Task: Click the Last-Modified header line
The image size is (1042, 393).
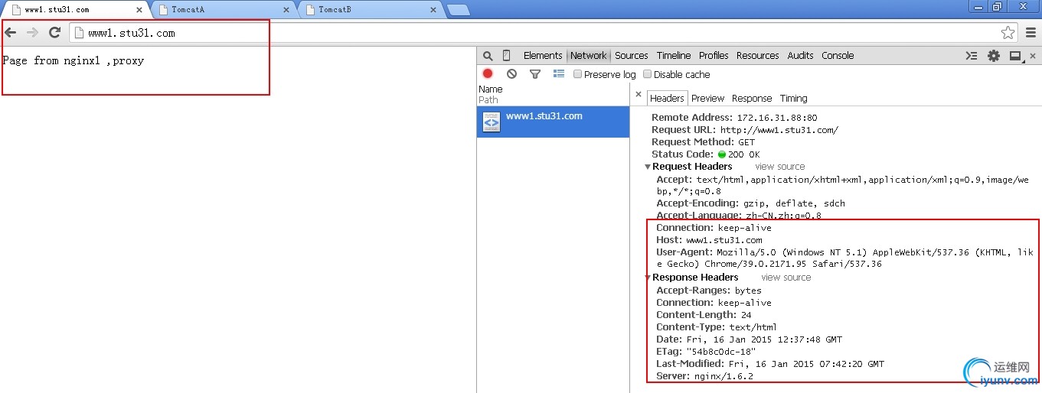Action: pos(769,364)
